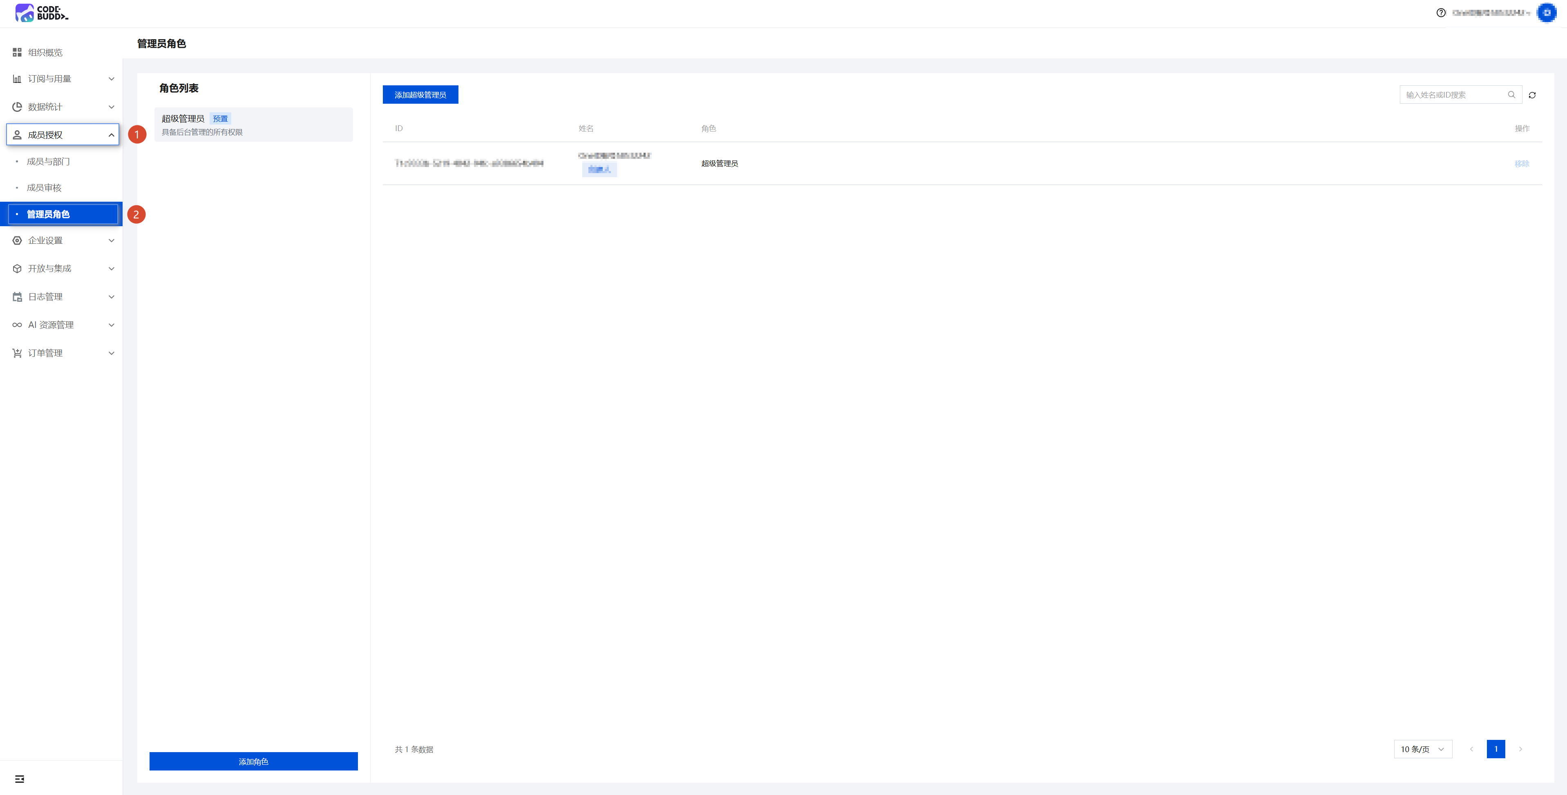Screen dimensions: 1567x795
Task: Open the 成员与部门 submenu item
Action: (x=49, y=162)
